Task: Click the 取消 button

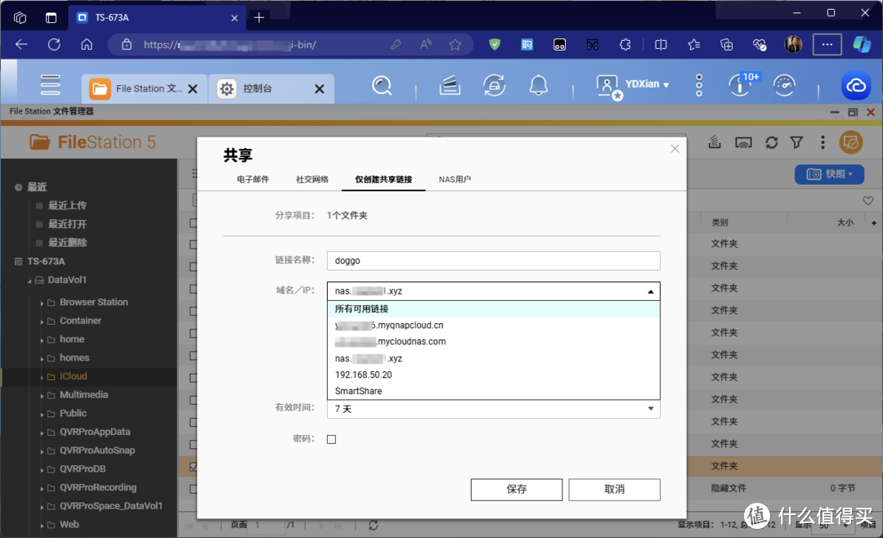Action: 614,489
